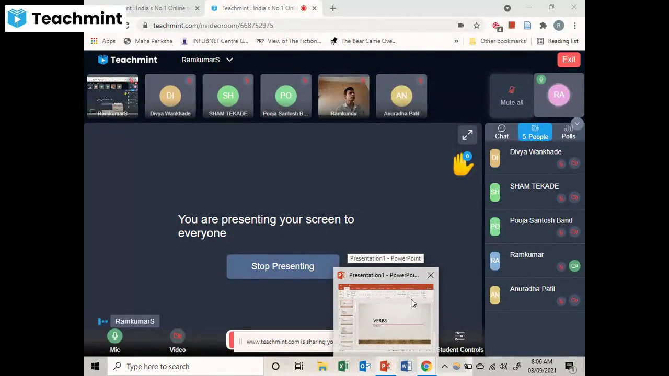Select Anuradha Patil participant tile

(x=401, y=96)
